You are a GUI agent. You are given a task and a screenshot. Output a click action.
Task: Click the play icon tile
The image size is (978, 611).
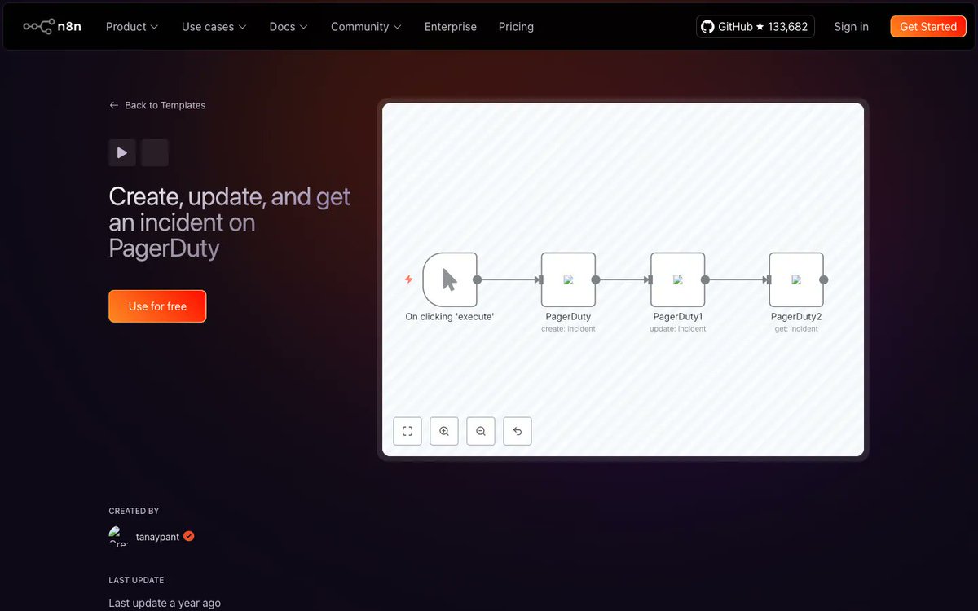click(x=122, y=152)
